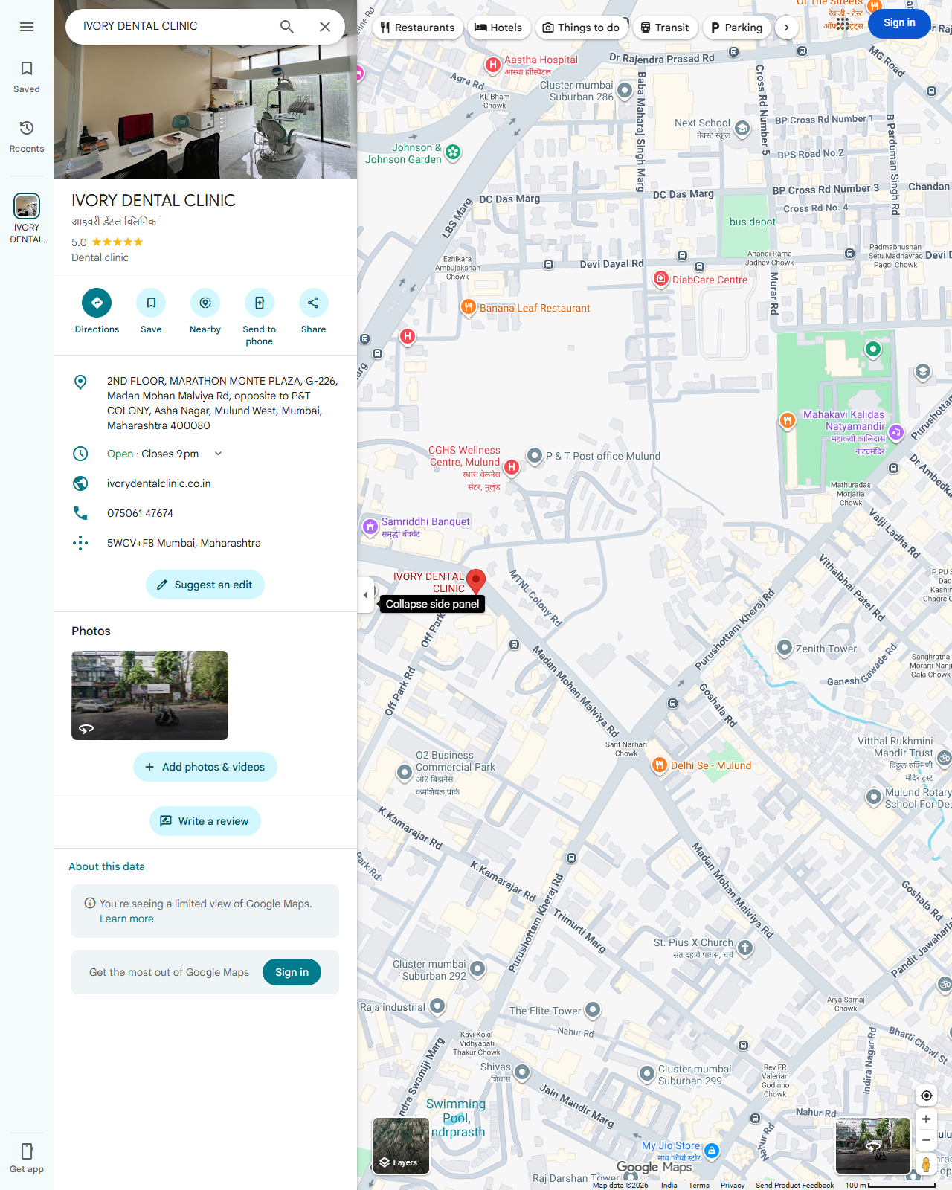Click the clinic address text
952x1190 pixels.
[222, 403]
